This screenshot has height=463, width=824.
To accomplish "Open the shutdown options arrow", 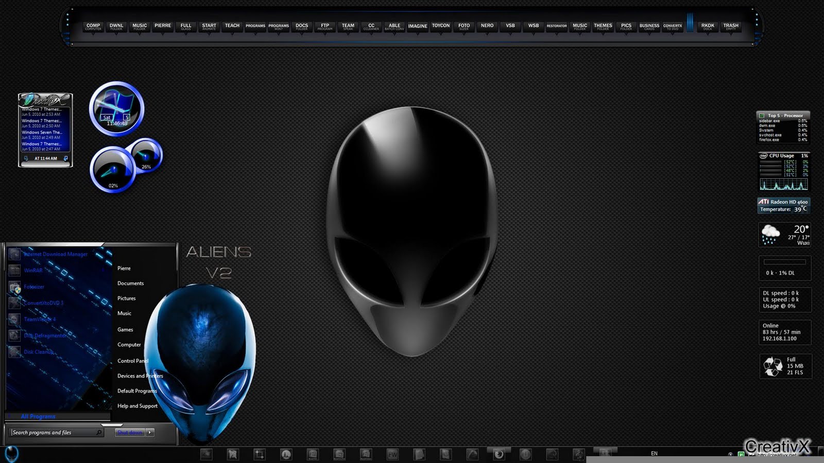I will coord(148,432).
